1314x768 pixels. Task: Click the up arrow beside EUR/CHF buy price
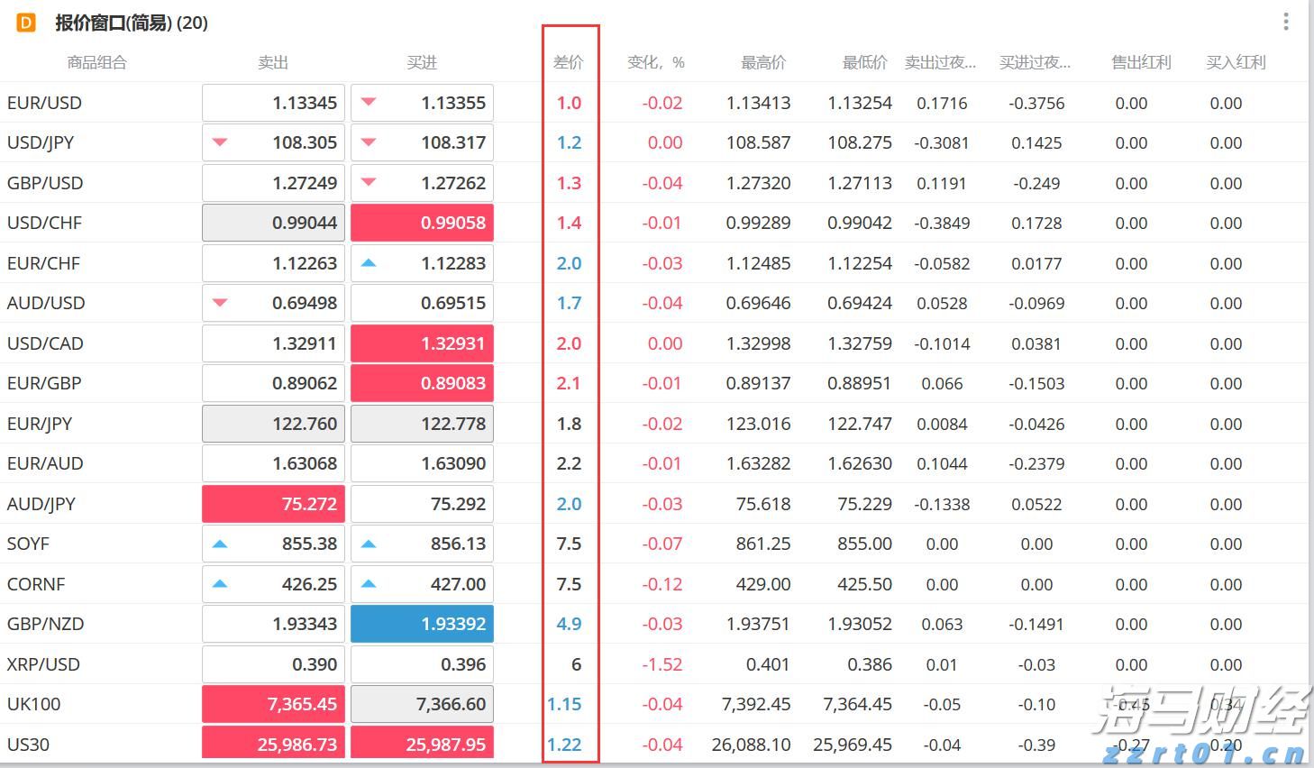pyautogui.click(x=369, y=262)
